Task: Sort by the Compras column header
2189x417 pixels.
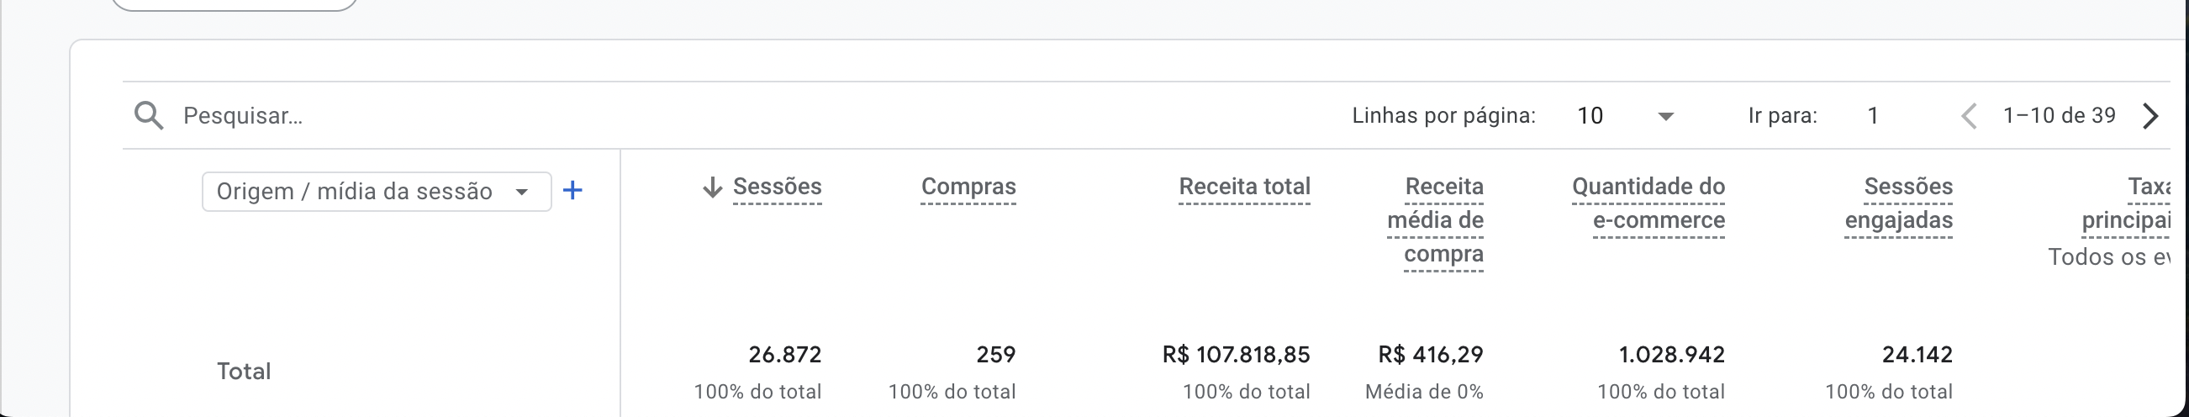Action: click(968, 187)
